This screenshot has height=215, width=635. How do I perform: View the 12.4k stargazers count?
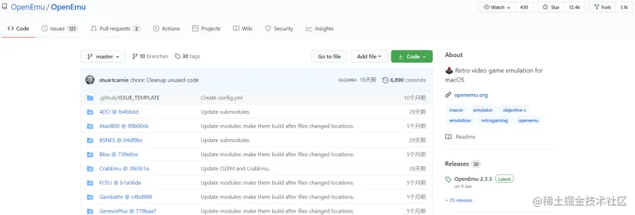[574, 7]
